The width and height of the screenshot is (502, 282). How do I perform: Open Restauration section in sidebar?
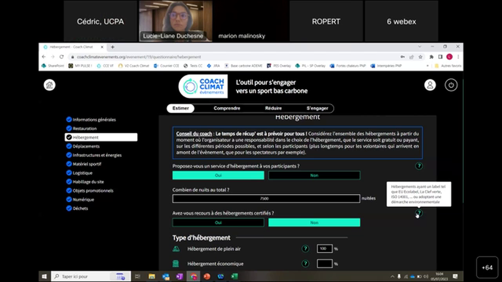click(84, 128)
